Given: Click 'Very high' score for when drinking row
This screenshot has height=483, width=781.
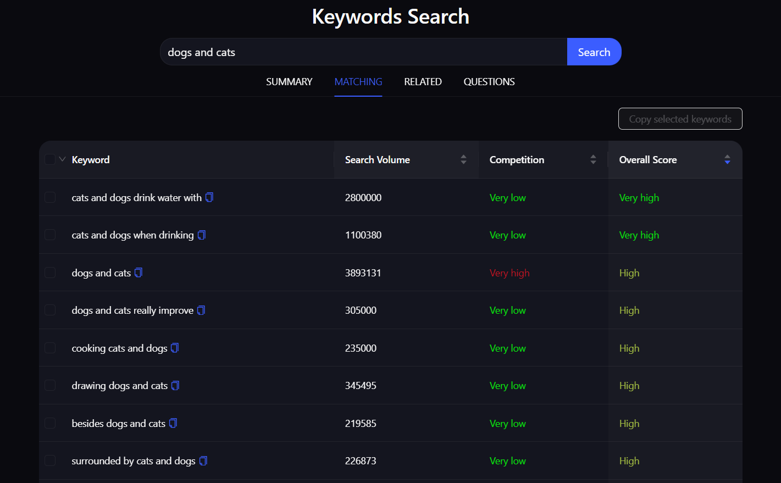Looking at the screenshot, I should tap(639, 235).
